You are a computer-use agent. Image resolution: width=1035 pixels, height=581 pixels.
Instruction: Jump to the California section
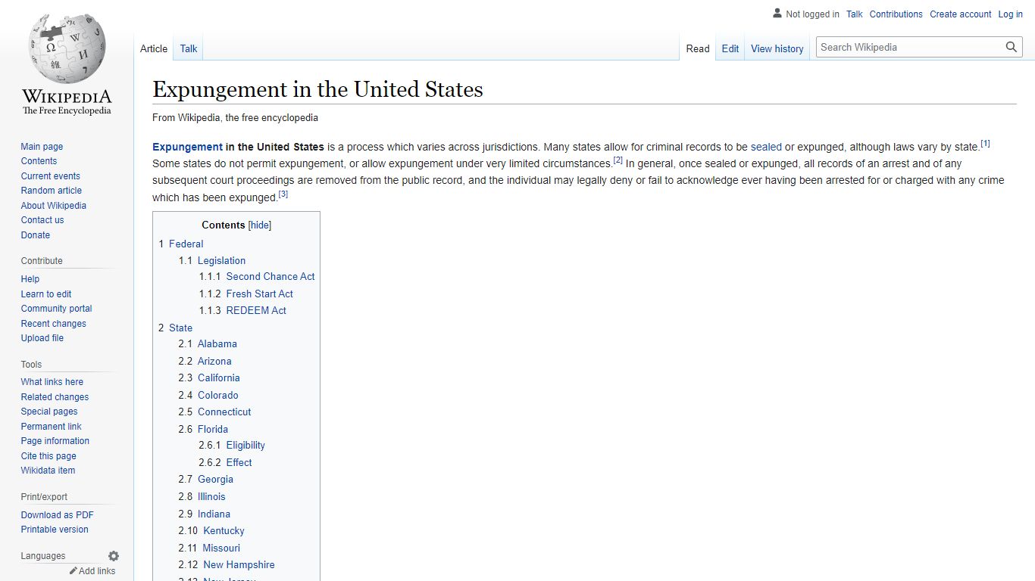click(209, 377)
